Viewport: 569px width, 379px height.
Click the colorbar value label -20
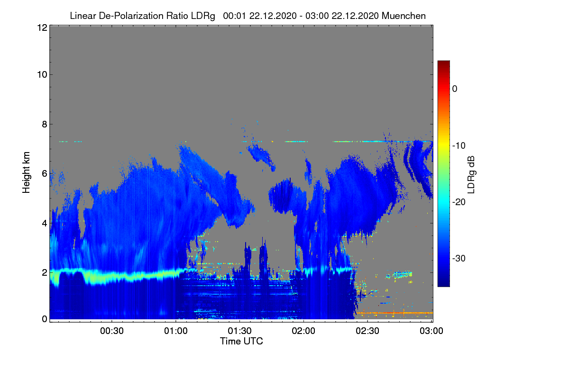point(459,202)
